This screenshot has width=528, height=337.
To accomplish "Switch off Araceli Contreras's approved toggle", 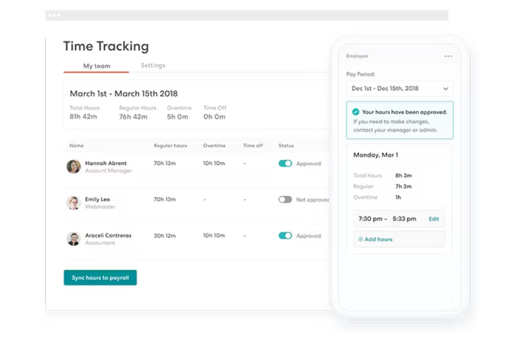I will (285, 236).
